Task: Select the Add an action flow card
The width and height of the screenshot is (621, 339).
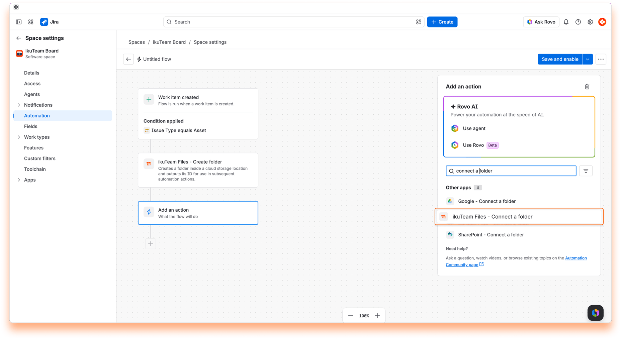Action: [198, 213]
